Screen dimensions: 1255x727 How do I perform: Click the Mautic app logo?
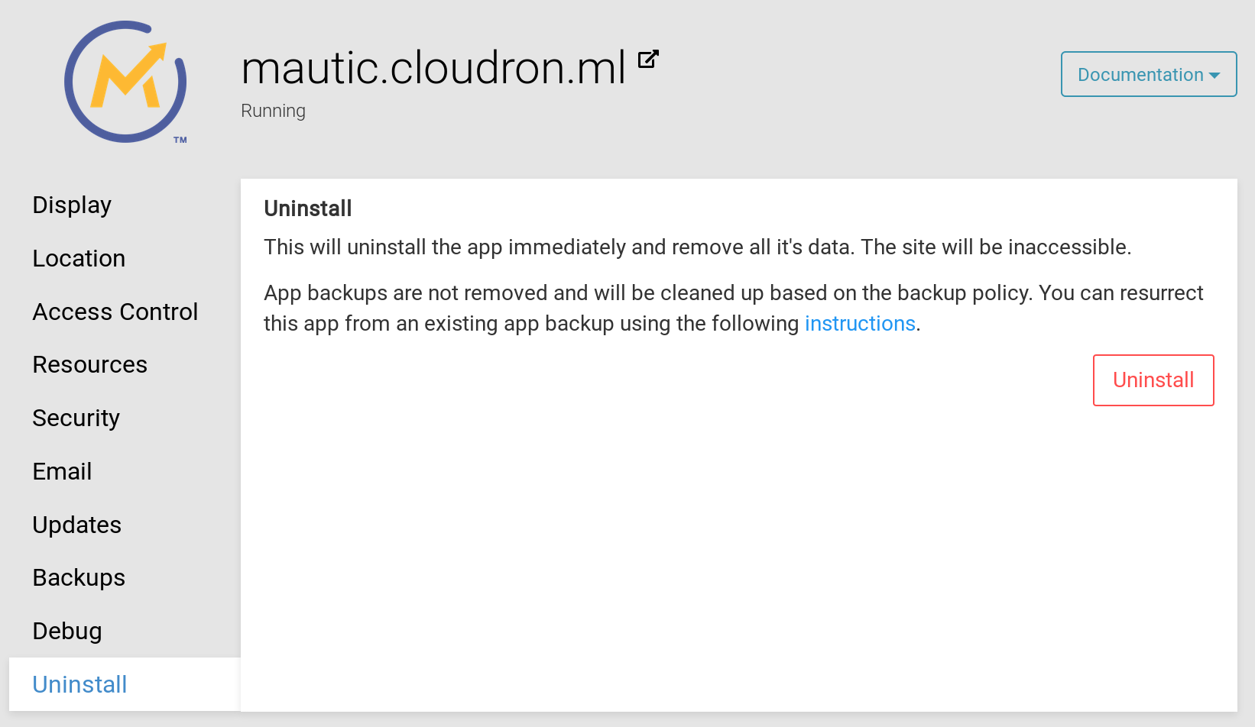click(126, 82)
